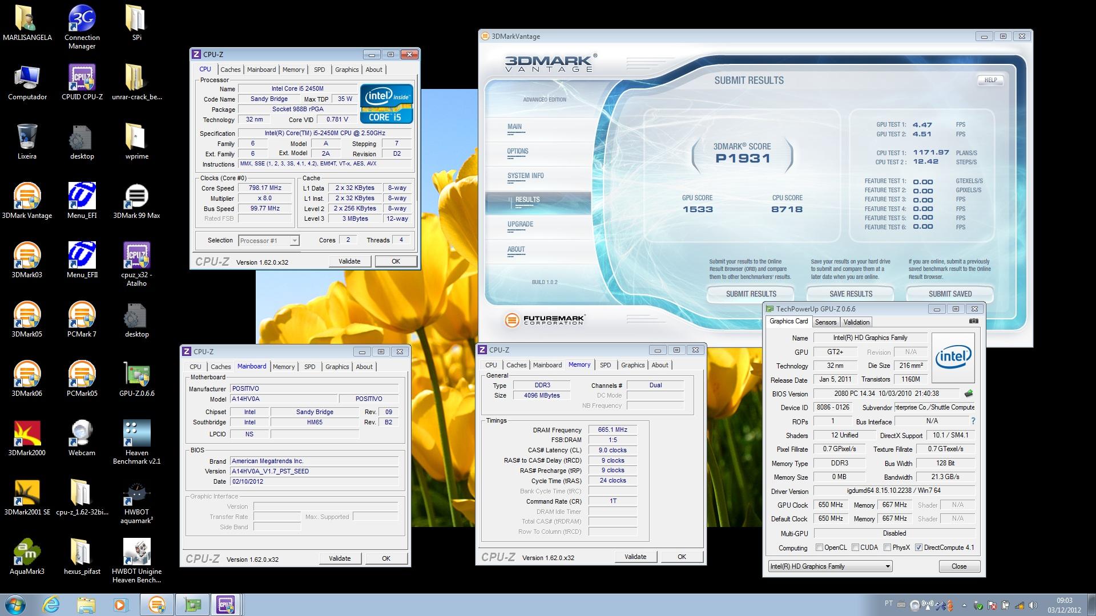The height and width of the screenshot is (616, 1096).
Task: Open 3DMark Vantage desktop shortcut
Action: (27, 201)
